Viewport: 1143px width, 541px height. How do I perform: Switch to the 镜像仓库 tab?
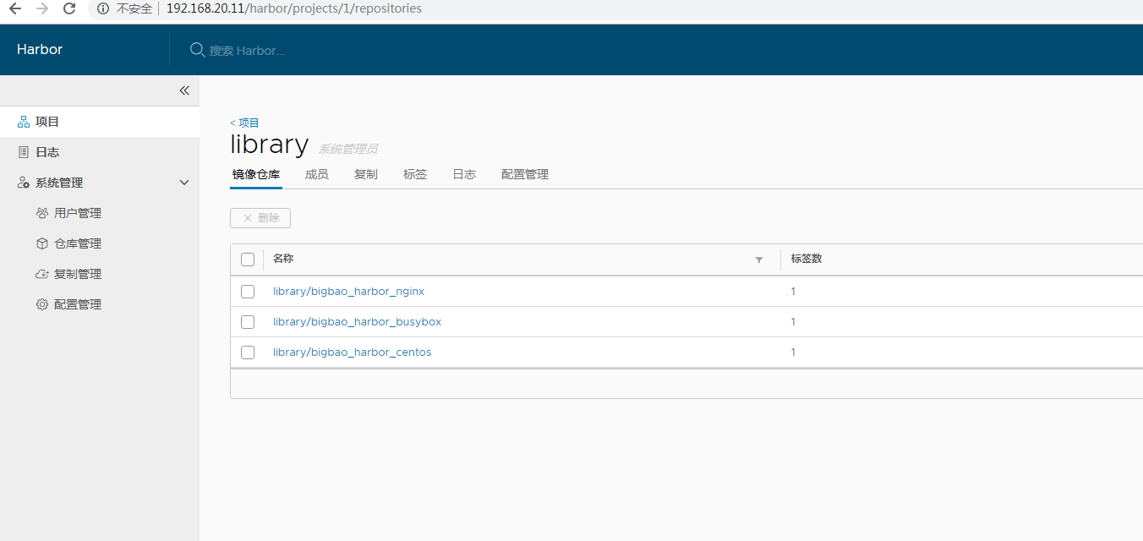[256, 174]
